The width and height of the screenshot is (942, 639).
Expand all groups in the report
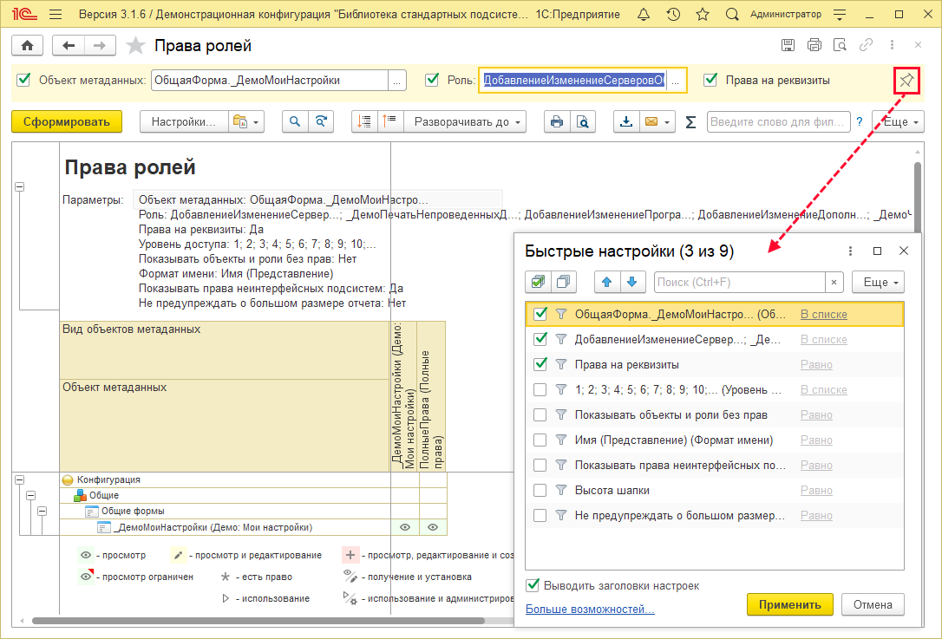pyautogui.click(x=390, y=122)
